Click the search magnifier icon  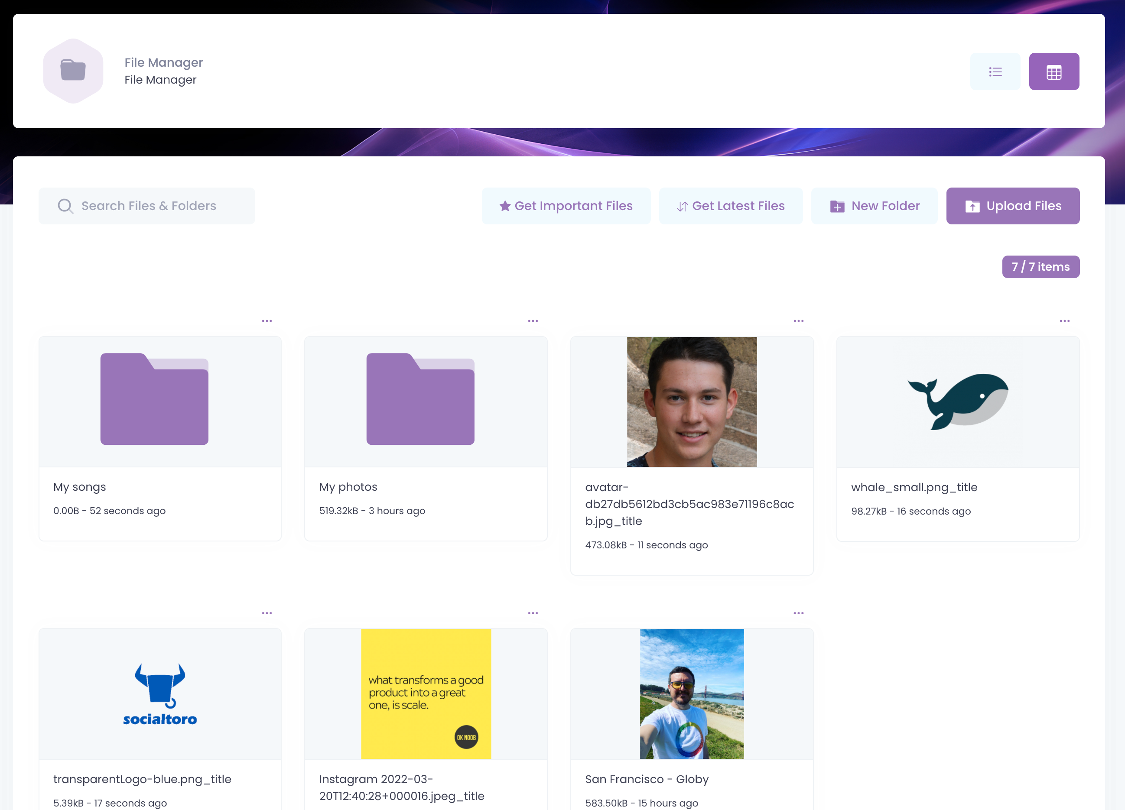coord(65,206)
